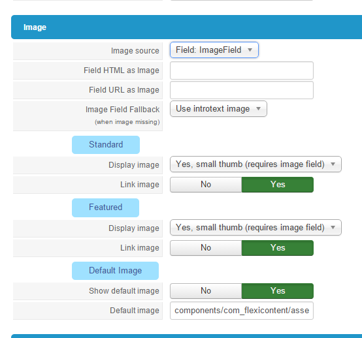Expand Standard Display image dropdown
Image resolution: width=362 pixels, height=338 pixels.
(255, 164)
